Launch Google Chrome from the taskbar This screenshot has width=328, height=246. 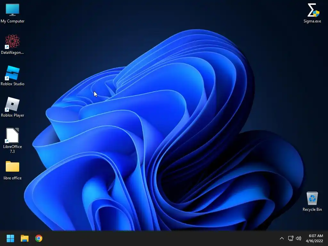click(x=39, y=238)
